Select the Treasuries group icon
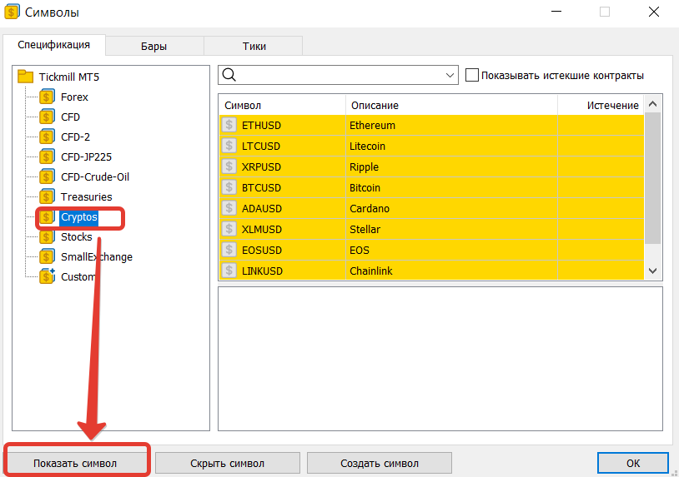Screen dimensions: 679x477 [47, 196]
